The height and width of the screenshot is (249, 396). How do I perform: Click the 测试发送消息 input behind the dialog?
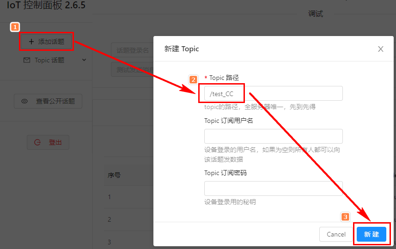coord(132,69)
